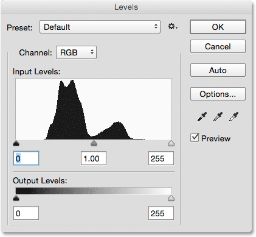Click OK to apply levels
The height and width of the screenshot is (237, 256).
click(218, 27)
